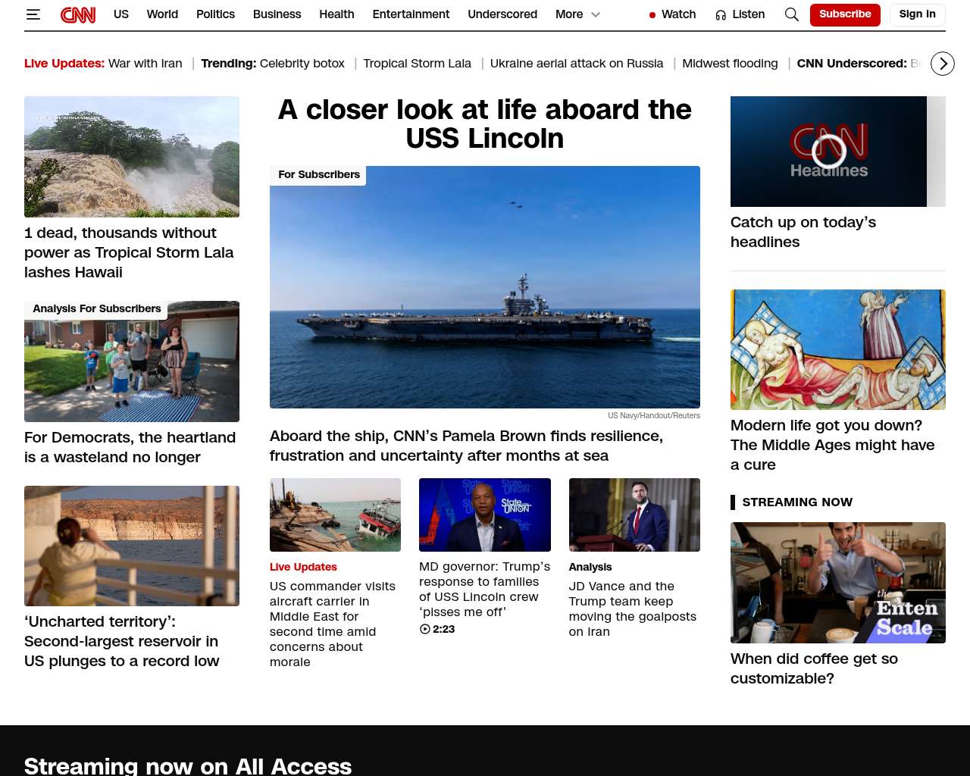Click the 'Analysis For Subscribers' badge
970x776 pixels.
click(x=96, y=309)
